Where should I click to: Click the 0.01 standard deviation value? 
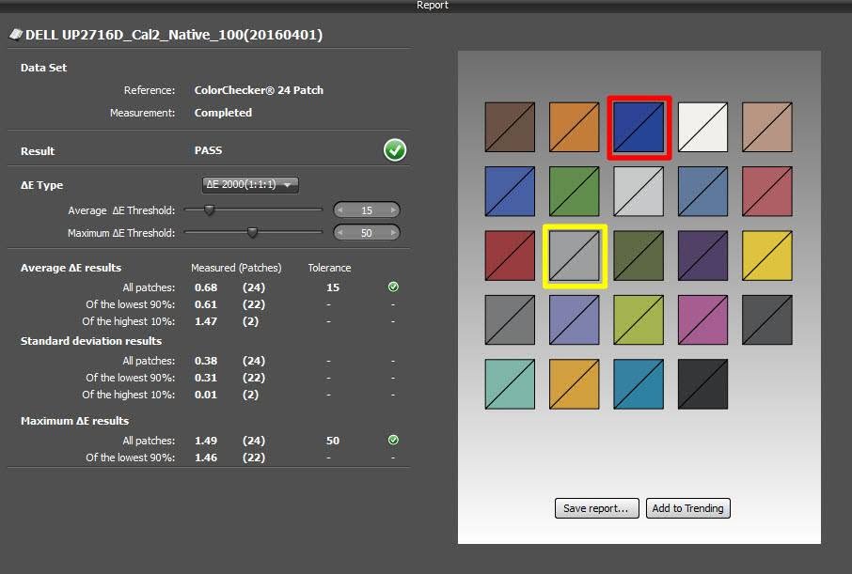[206, 395]
